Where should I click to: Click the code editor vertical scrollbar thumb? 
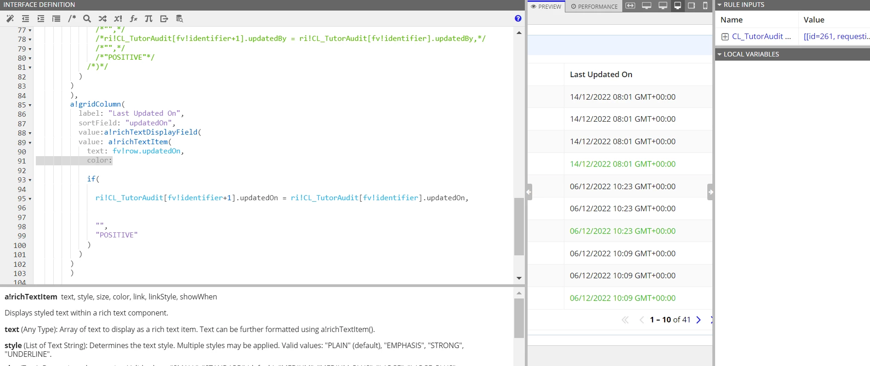tap(519, 226)
